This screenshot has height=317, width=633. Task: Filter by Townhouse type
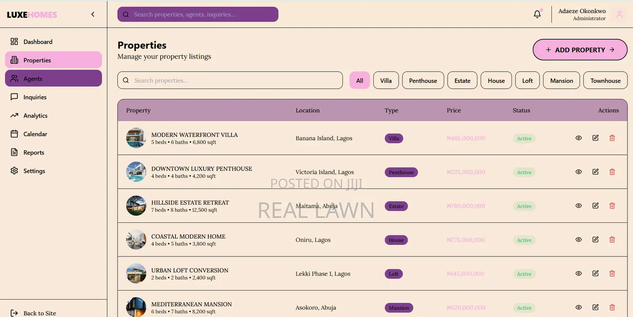click(x=605, y=80)
